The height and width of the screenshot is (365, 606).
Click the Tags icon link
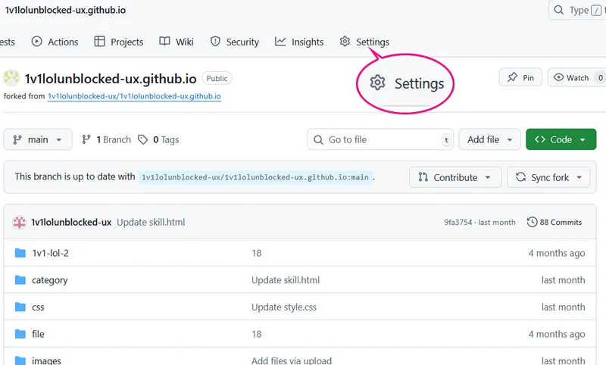point(144,139)
